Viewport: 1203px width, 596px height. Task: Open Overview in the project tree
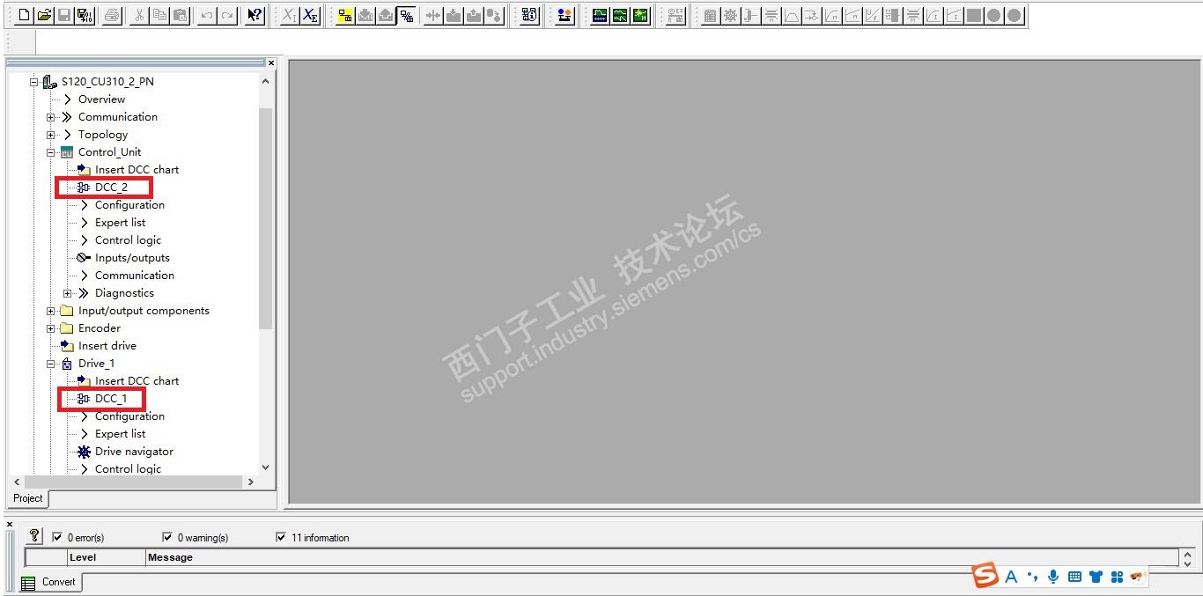101,99
